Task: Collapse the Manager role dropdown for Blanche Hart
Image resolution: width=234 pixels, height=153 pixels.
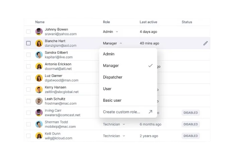Action: pos(113,43)
